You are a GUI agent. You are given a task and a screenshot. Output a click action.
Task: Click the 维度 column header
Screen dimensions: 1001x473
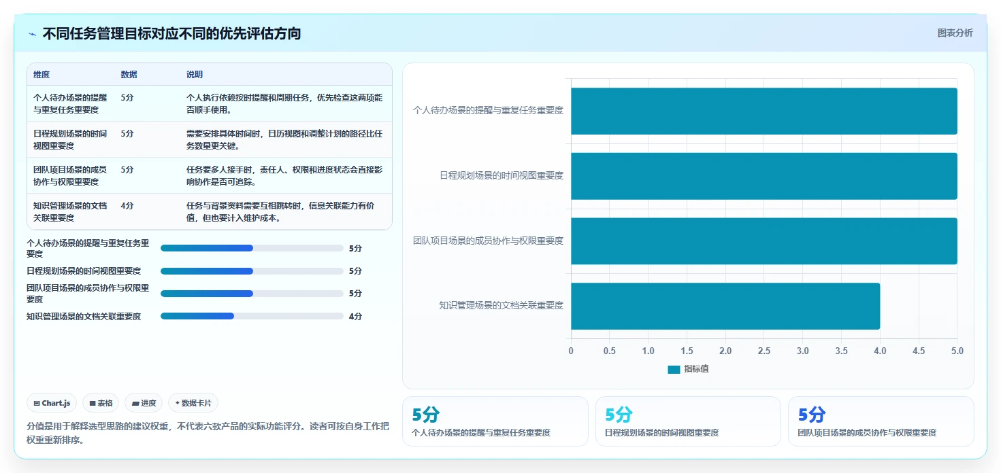(x=42, y=75)
